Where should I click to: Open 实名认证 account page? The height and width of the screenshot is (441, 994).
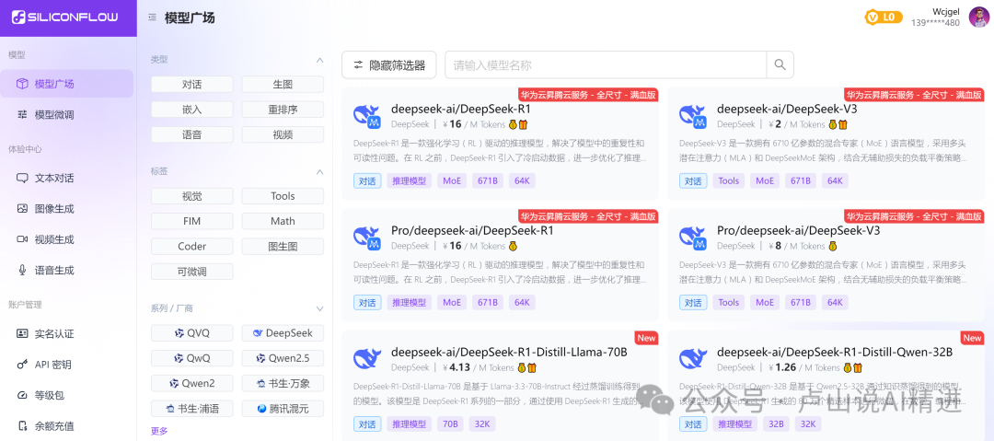(66, 333)
